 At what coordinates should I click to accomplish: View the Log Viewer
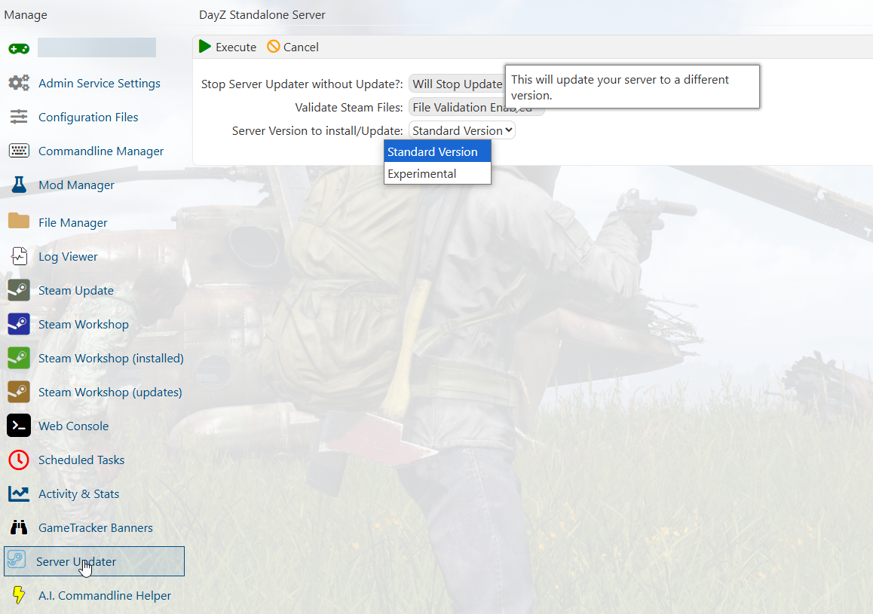[x=68, y=257]
